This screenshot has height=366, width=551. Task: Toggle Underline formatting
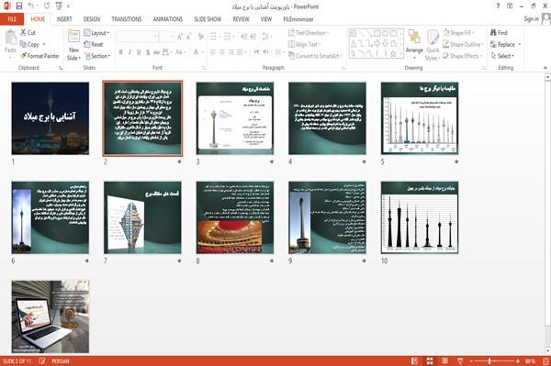139,52
